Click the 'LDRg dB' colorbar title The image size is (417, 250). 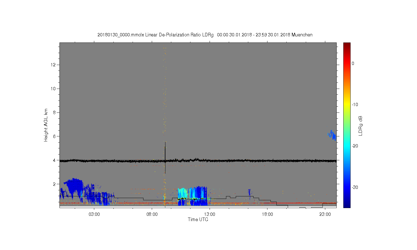[x=361, y=126]
